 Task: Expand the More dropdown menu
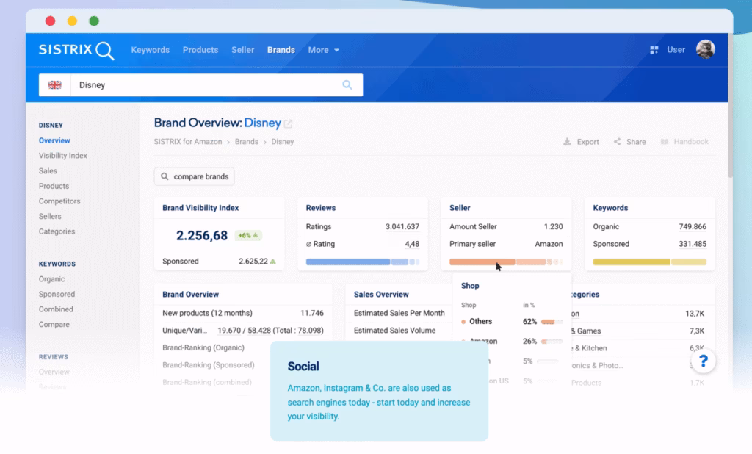click(323, 50)
